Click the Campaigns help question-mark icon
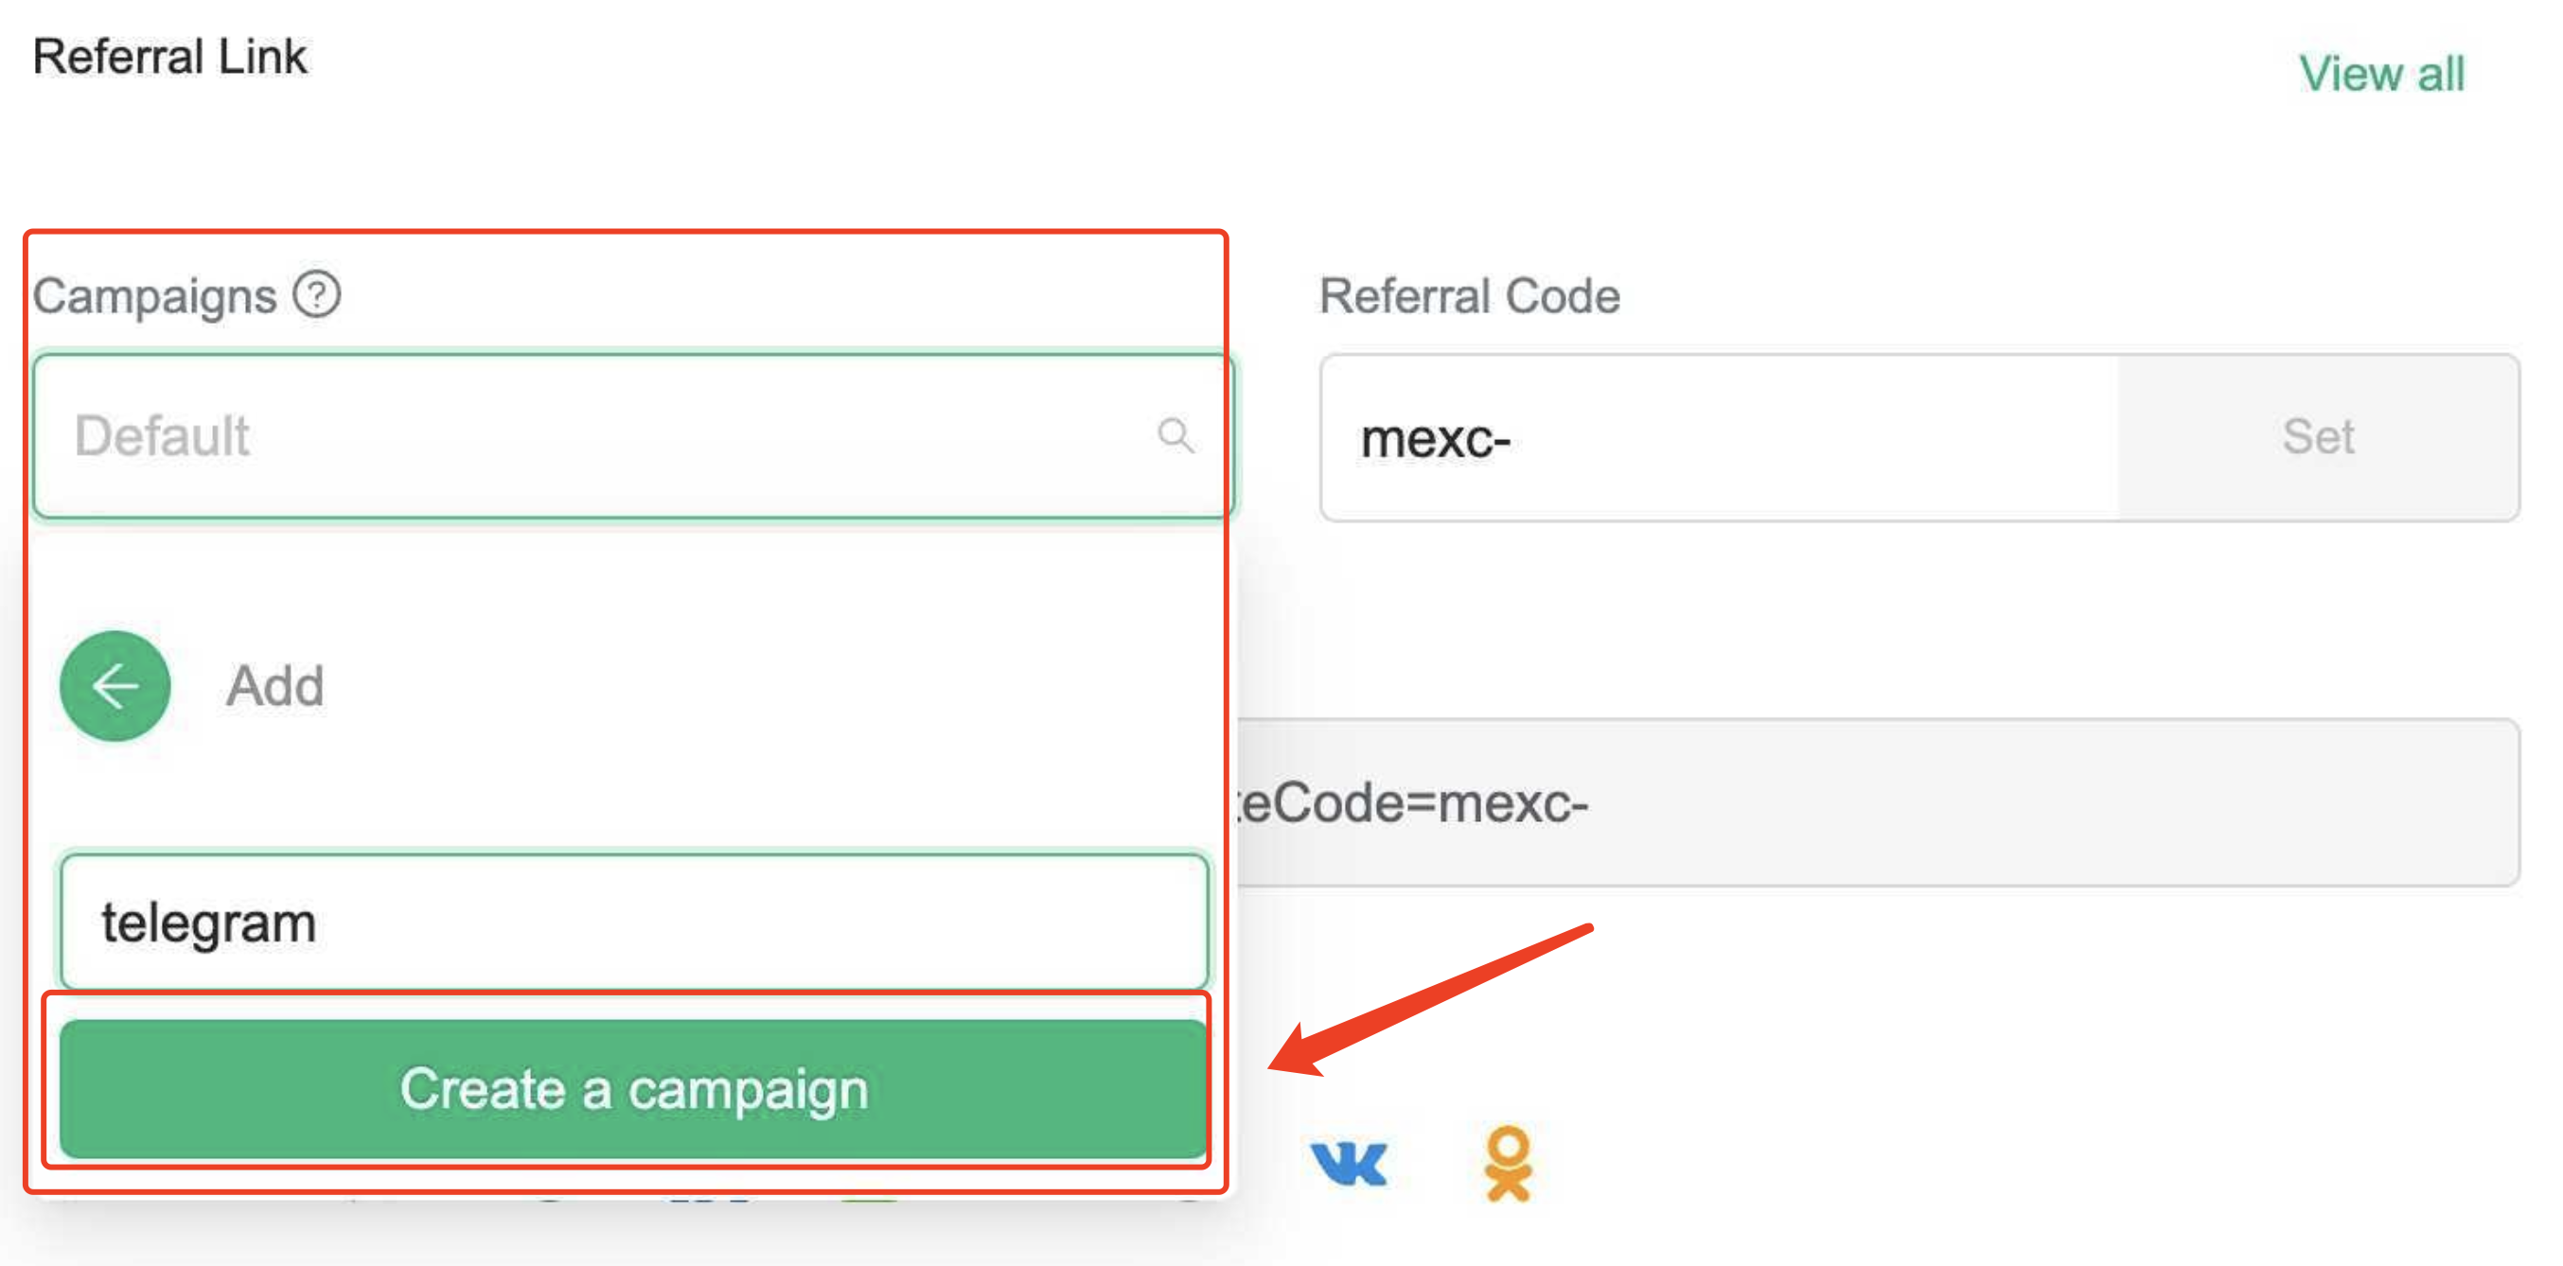This screenshot has height=1266, width=2563. coord(316,295)
